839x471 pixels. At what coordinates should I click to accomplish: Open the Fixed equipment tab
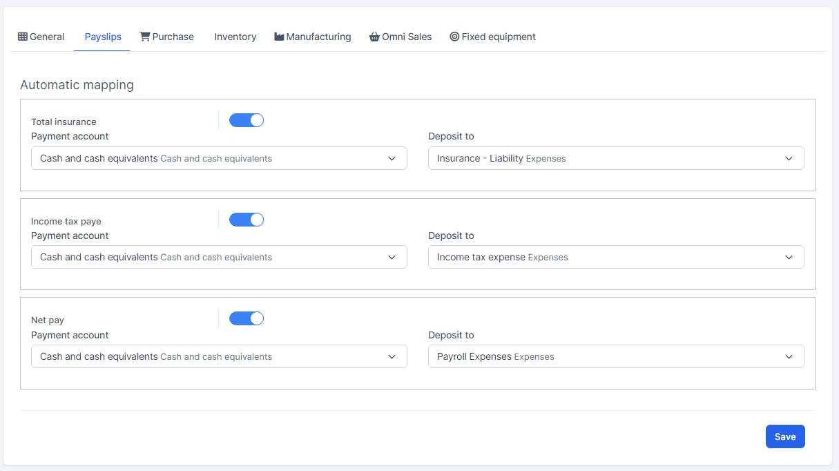pyautogui.click(x=498, y=37)
